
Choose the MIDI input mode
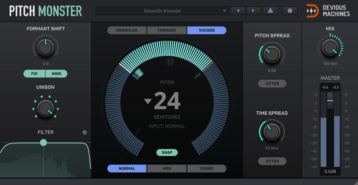pyautogui.click(x=167, y=169)
